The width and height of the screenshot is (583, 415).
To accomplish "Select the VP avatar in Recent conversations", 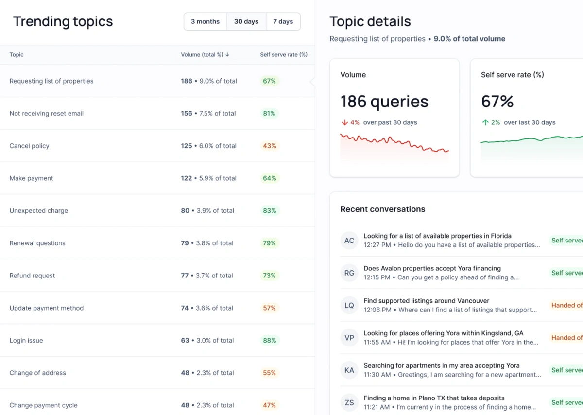I will tap(349, 338).
